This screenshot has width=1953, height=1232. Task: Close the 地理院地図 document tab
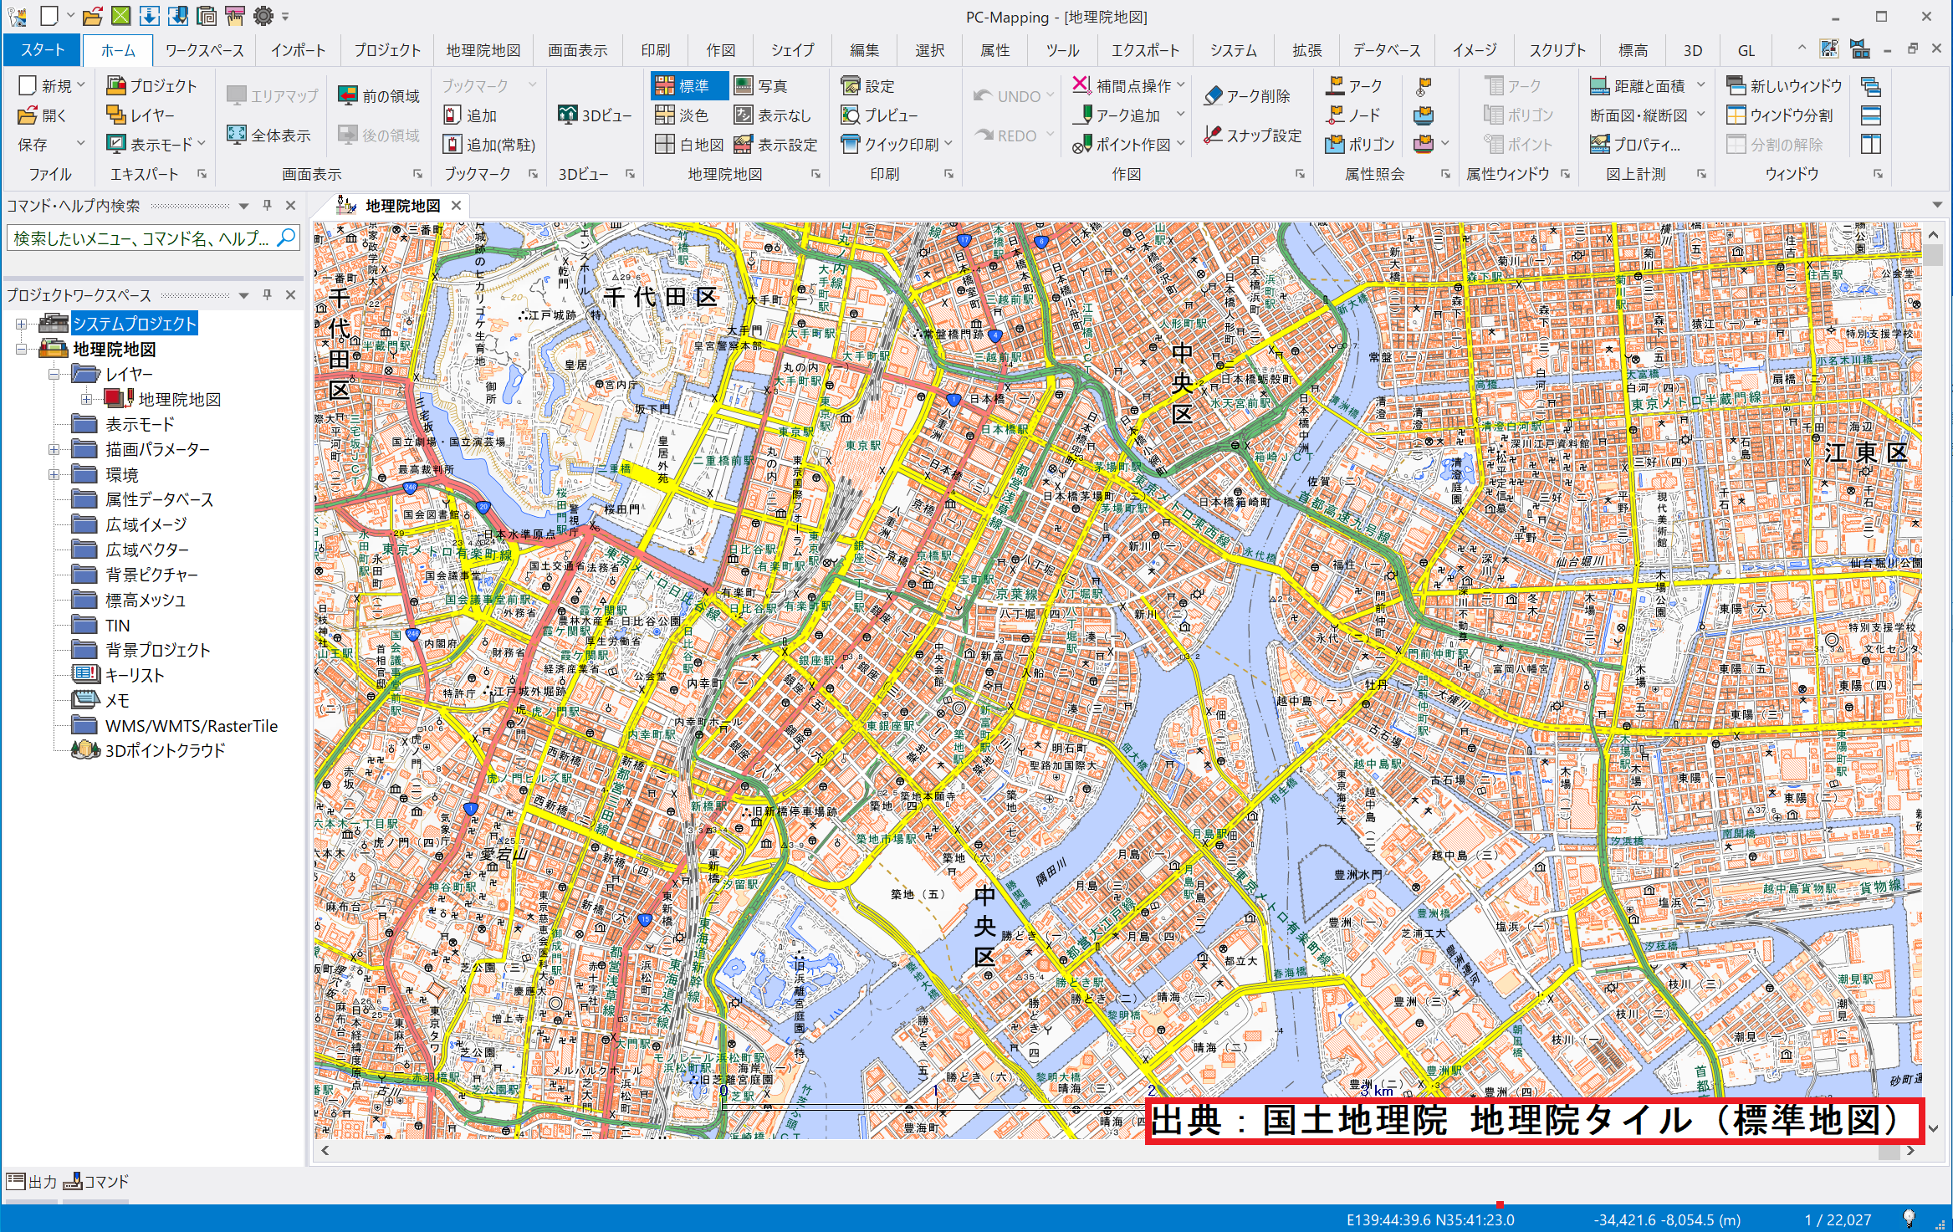coord(456,205)
